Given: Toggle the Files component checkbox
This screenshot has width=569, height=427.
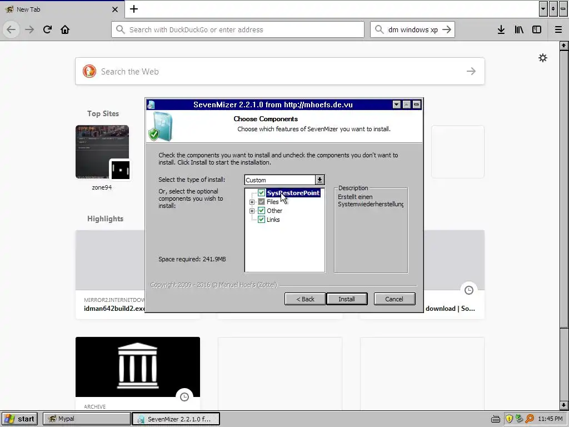Looking at the screenshot, I should tap(261, 201).
